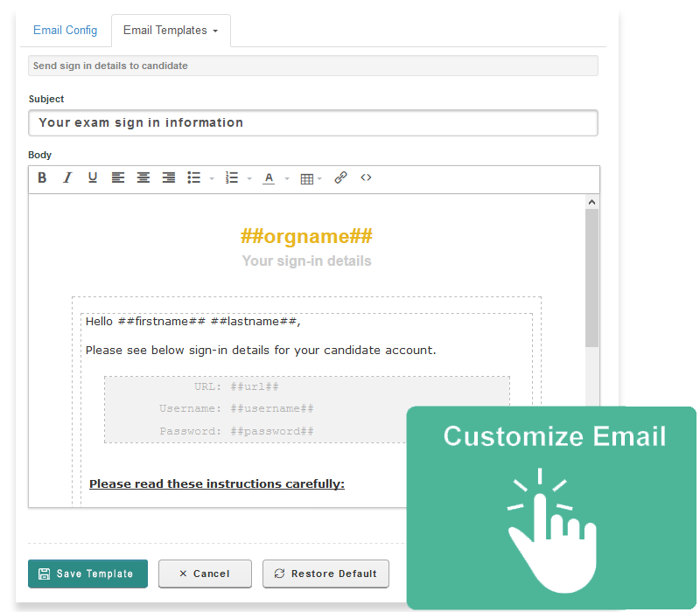
Task: Cancel the template edits
Action: pyautogui.click(x=205, y=574)
